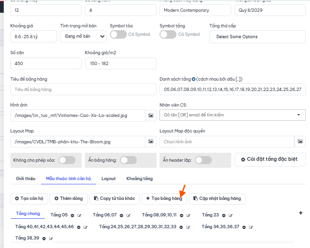
Task: Click Tiêu đề bảng hàng input field
Action: click(x=84, y=89)
